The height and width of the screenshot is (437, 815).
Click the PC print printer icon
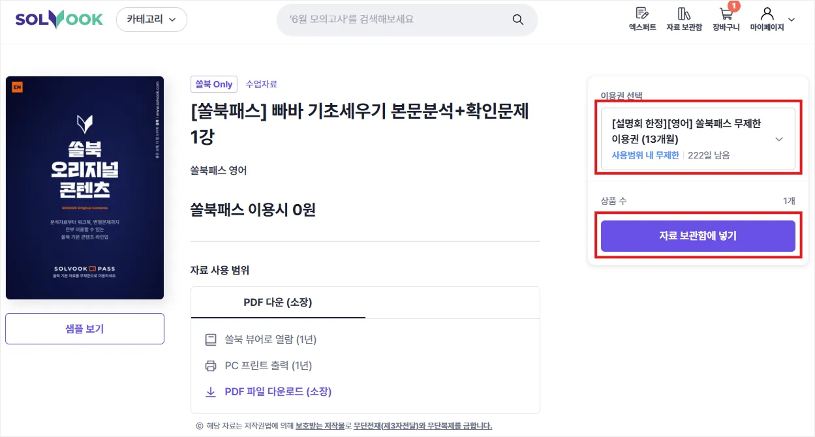pos(211,366)
